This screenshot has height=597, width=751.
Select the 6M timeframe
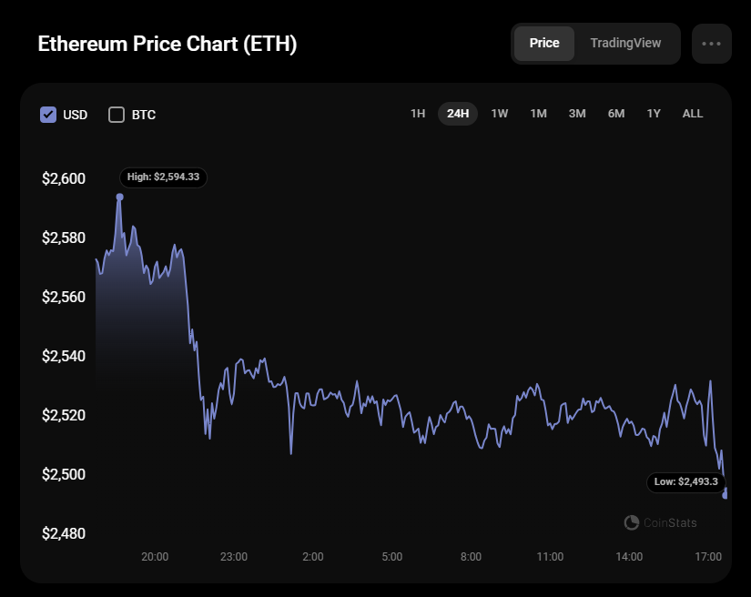[x=615, y=113]
